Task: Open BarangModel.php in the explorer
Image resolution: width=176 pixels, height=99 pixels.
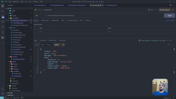Action: pos(19,59)
